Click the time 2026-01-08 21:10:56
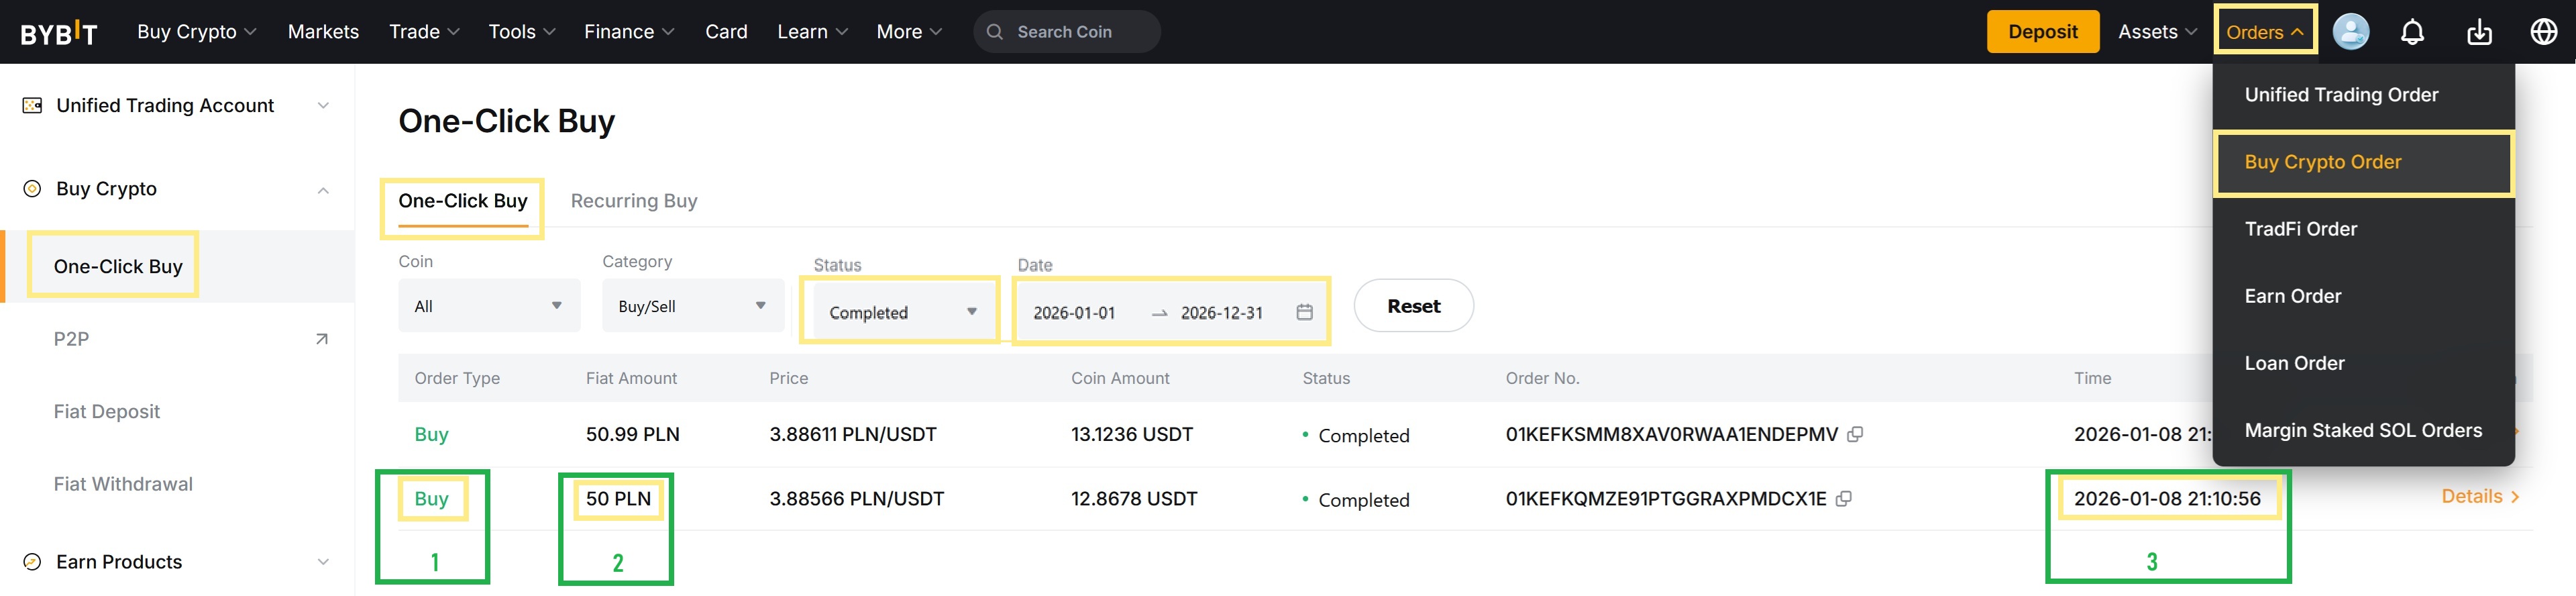The height and width of the screenshot is (596, 2576). click(2166, 499)
